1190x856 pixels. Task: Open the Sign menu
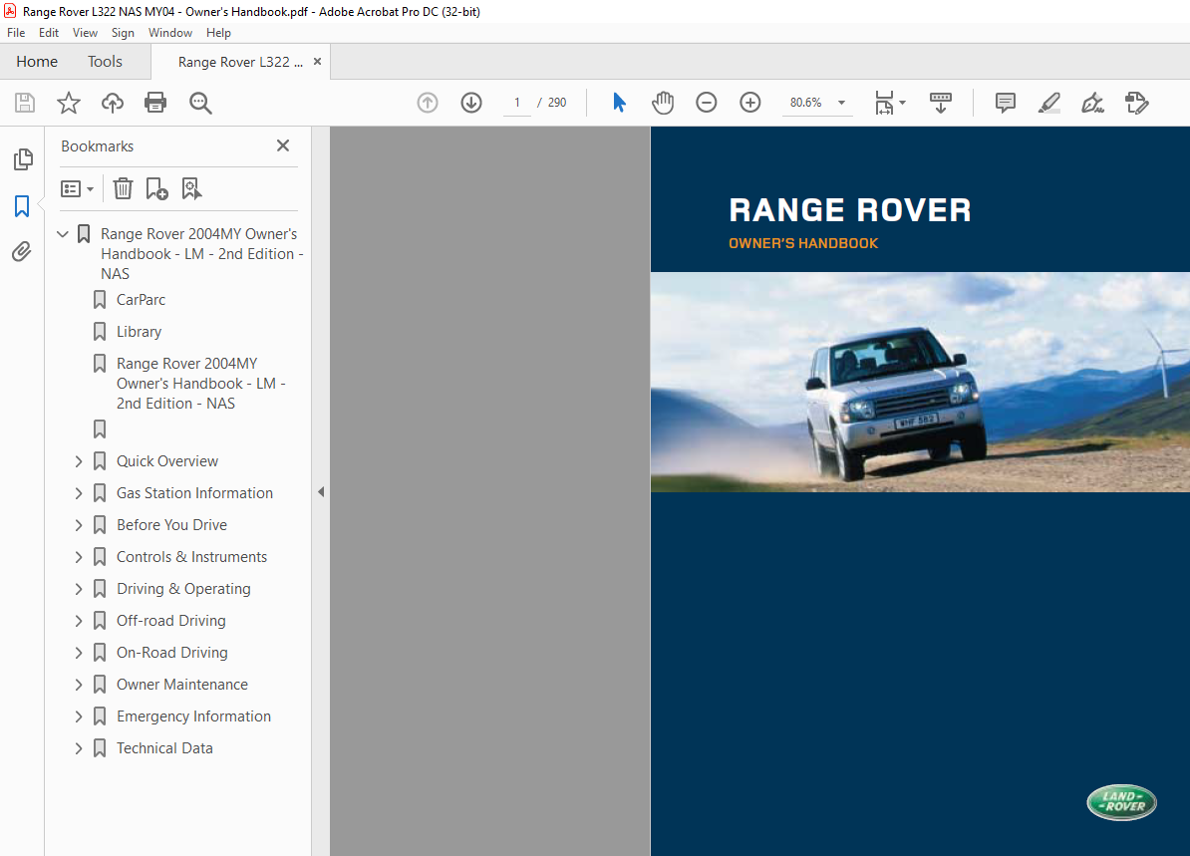click(x=123, y=33)
